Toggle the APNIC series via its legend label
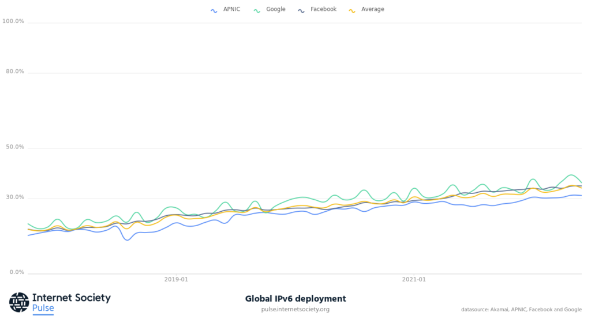Image resolution: width=591 pixels, height=320 pixels. coord(232,9)
